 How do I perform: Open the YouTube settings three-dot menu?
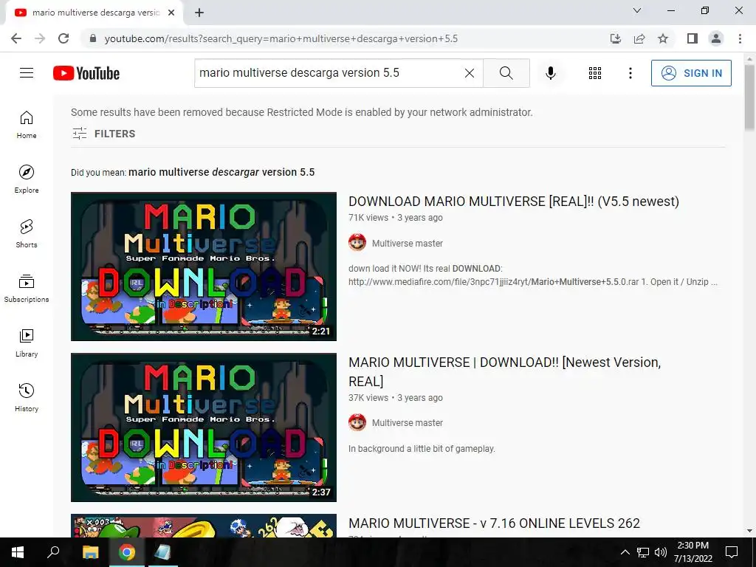(630, 73)
